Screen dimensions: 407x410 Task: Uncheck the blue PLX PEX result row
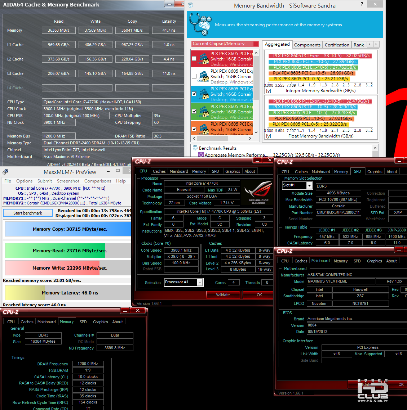click(x=194, y=94)
